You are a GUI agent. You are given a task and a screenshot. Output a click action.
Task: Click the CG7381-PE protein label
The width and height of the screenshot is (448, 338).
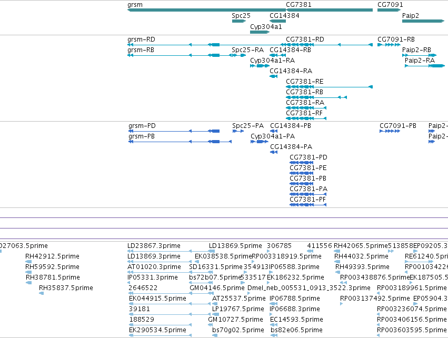(x=308, y=168)
